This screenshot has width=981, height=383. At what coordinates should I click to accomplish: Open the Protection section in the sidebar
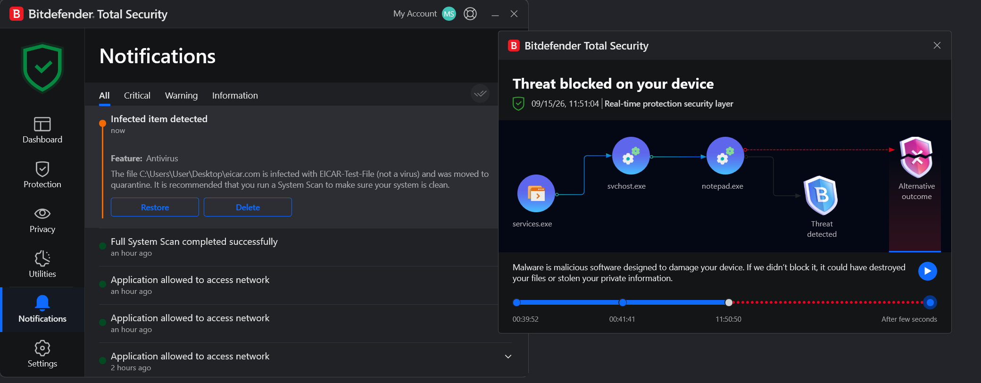click(42, 175)
